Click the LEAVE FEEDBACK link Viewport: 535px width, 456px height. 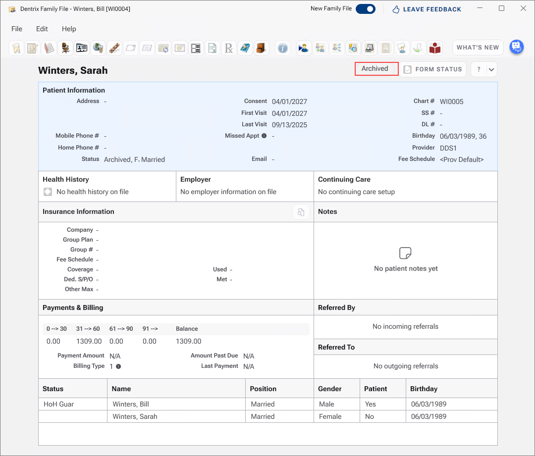(427, 9)
